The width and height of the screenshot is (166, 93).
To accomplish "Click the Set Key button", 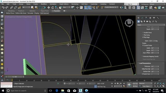I will [x=135, y=86].
